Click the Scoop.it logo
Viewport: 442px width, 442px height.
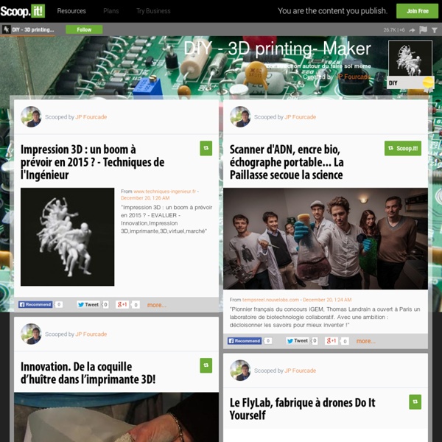23,11
